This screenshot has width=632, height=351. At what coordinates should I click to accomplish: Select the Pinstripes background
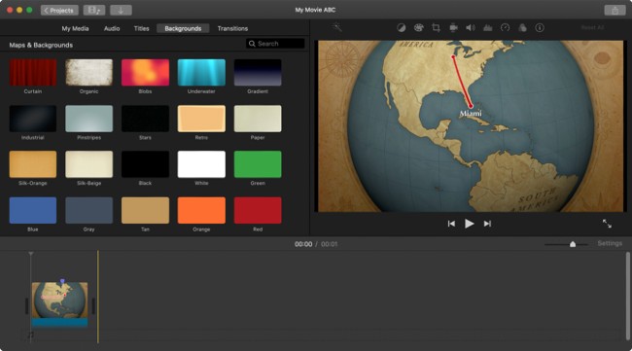(x=89, y=119)
